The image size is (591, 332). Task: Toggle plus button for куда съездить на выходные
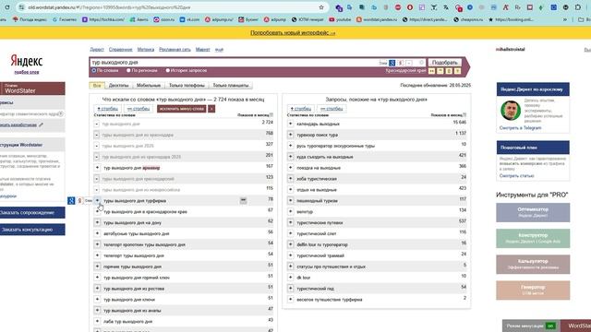pyautogui.click(x=291, y=157)
